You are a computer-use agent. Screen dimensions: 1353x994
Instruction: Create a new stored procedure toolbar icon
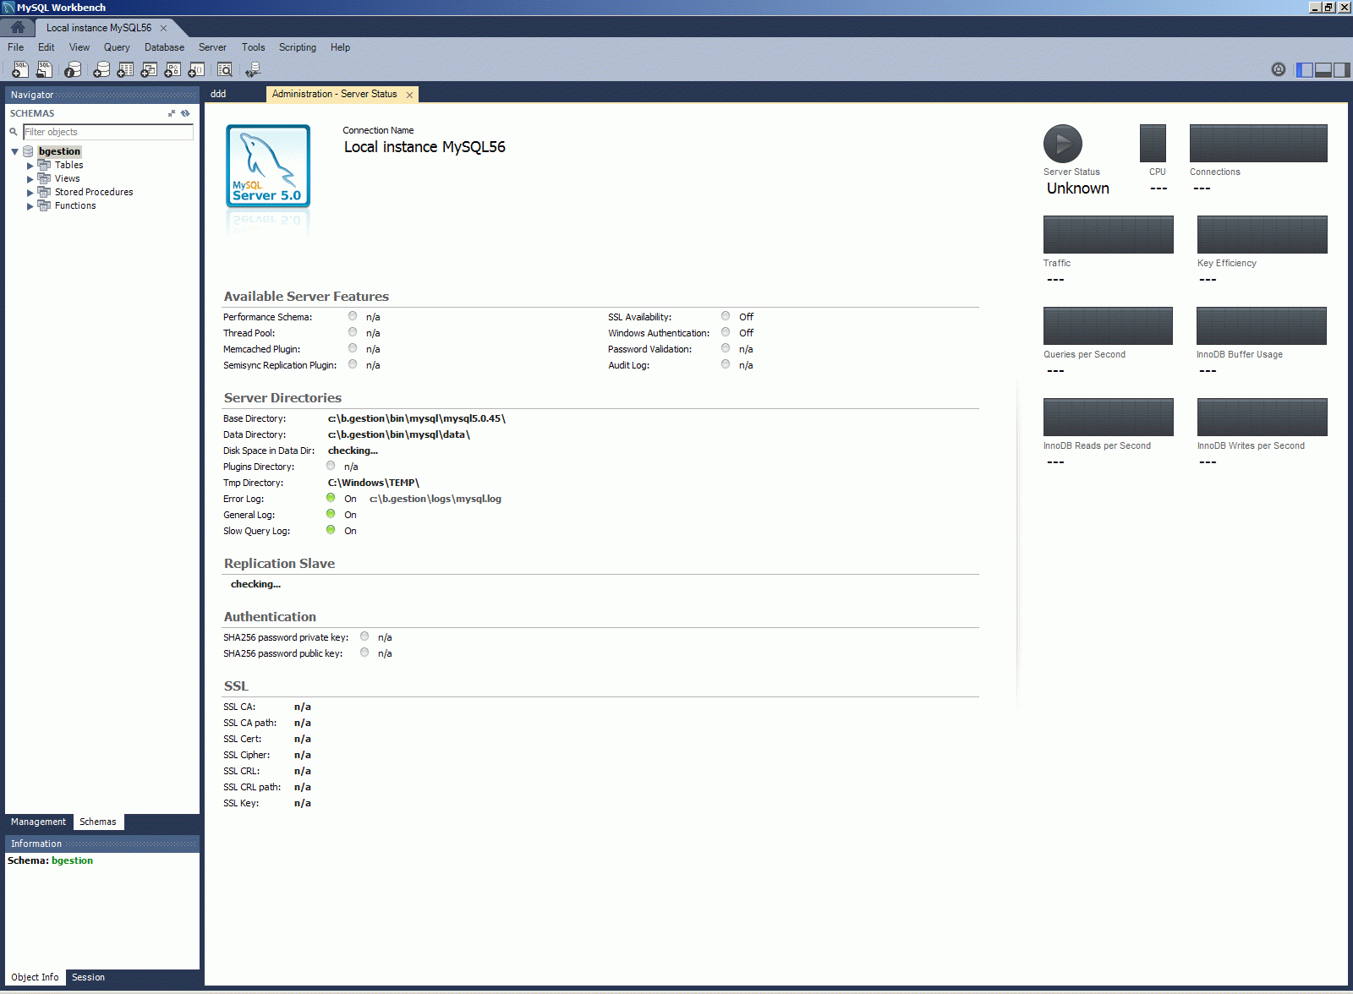tap(173, 69)
